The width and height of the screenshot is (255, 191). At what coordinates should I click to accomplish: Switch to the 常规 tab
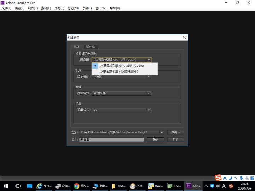click(76, 47)
